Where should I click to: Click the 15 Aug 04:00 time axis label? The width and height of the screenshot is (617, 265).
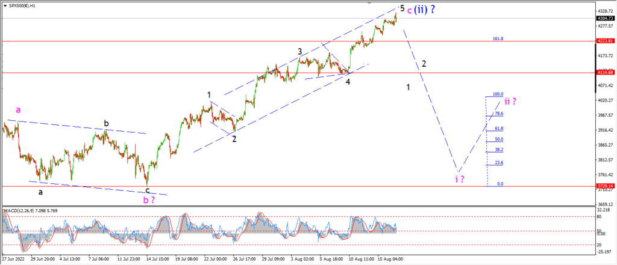(390, 260)
